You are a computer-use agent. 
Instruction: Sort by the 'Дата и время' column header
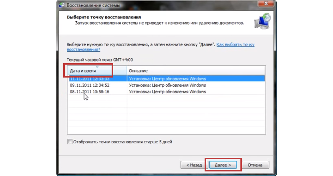click(97, 71)
